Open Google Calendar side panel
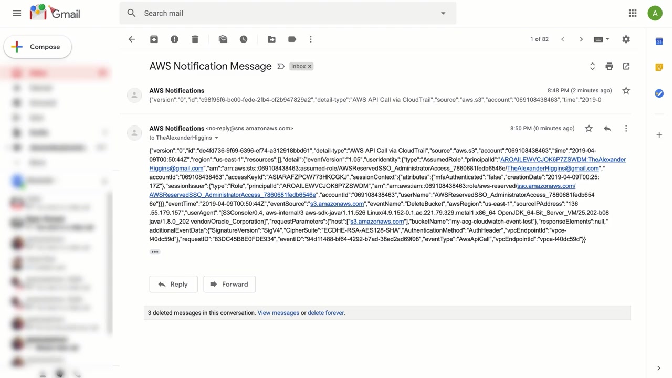The height and width of the screenshot is (378, 672). click(x=659, y=41)
